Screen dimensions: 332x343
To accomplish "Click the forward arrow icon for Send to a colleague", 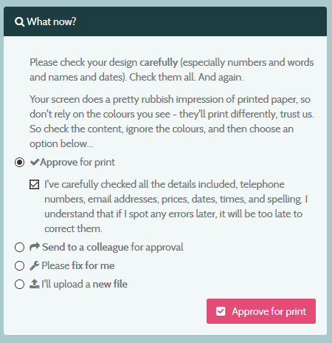I will coord(35,247).
